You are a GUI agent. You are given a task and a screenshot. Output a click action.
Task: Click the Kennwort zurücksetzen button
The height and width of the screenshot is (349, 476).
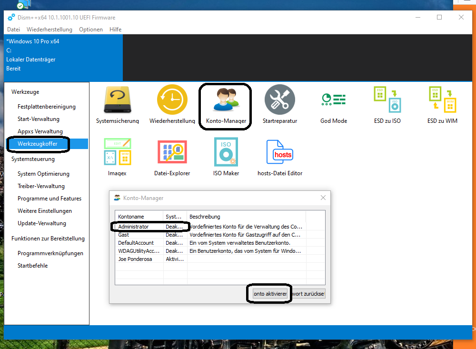click(x=308, y=294)
